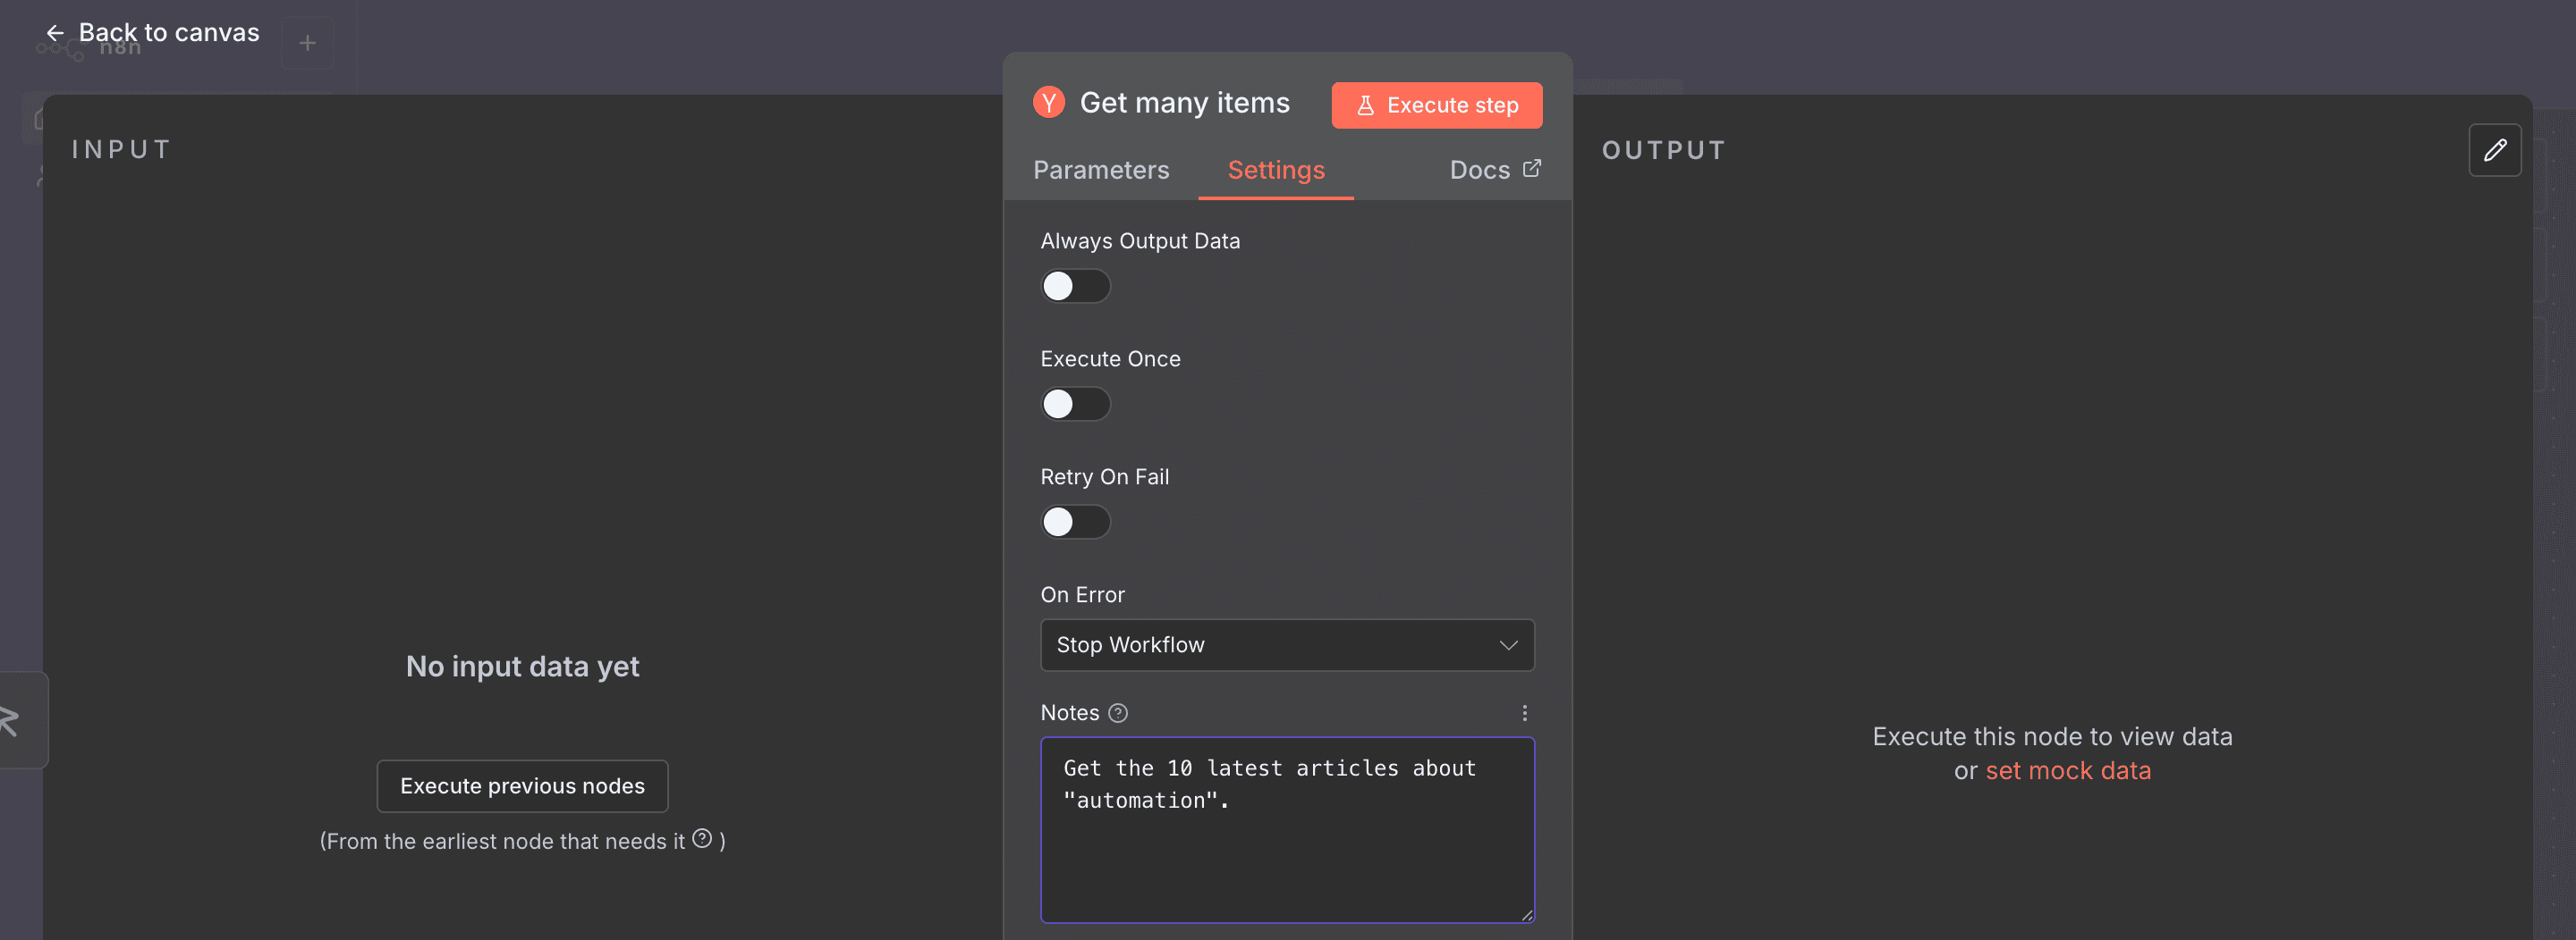Toggle Always Output Data switch
2576x940 pixels.
click(1075, 286)
